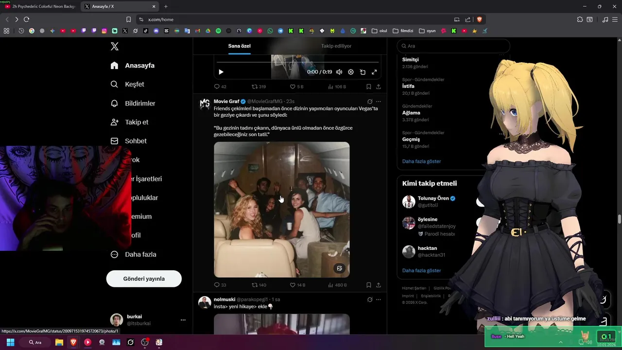View analytics of the post with 106 B views
The image size is (622, 350).
(337, 87)
